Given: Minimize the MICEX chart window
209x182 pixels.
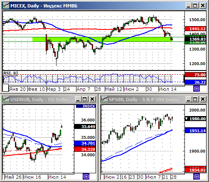Looking at the screenshot, I should tap(189, 6).
